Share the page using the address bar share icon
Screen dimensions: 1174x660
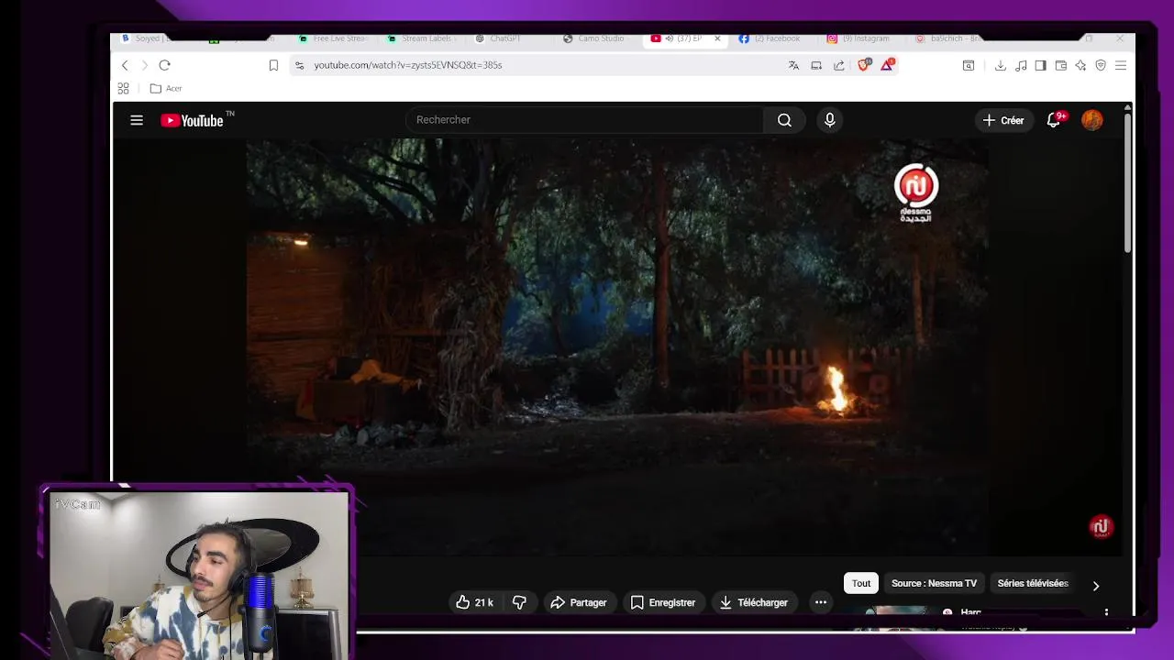[838, 65]
